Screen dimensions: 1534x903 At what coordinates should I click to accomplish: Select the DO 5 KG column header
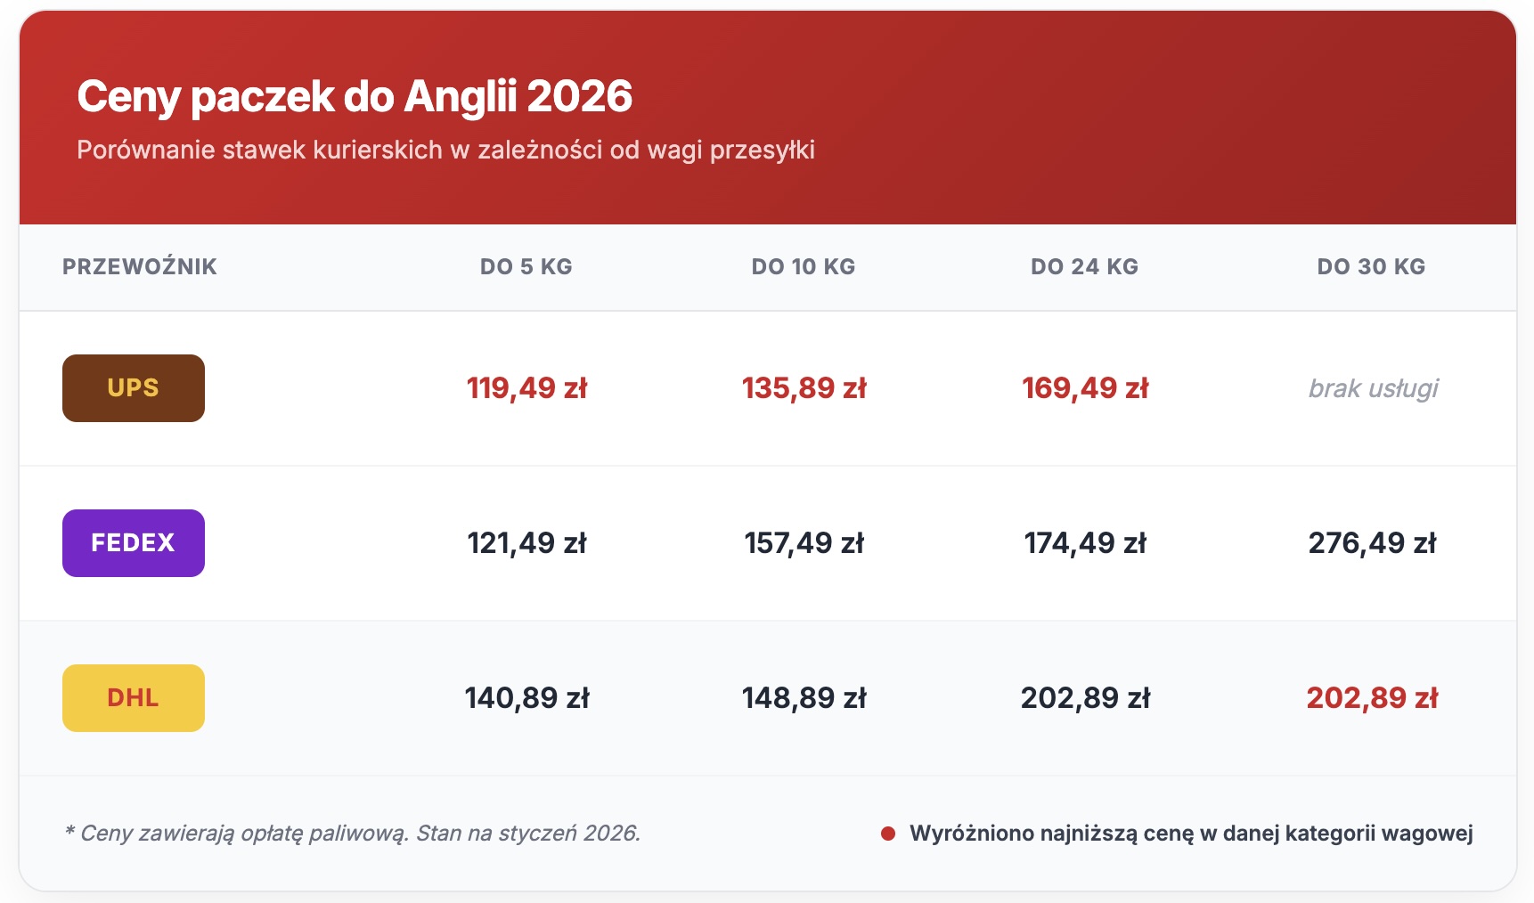click(526, 266)
